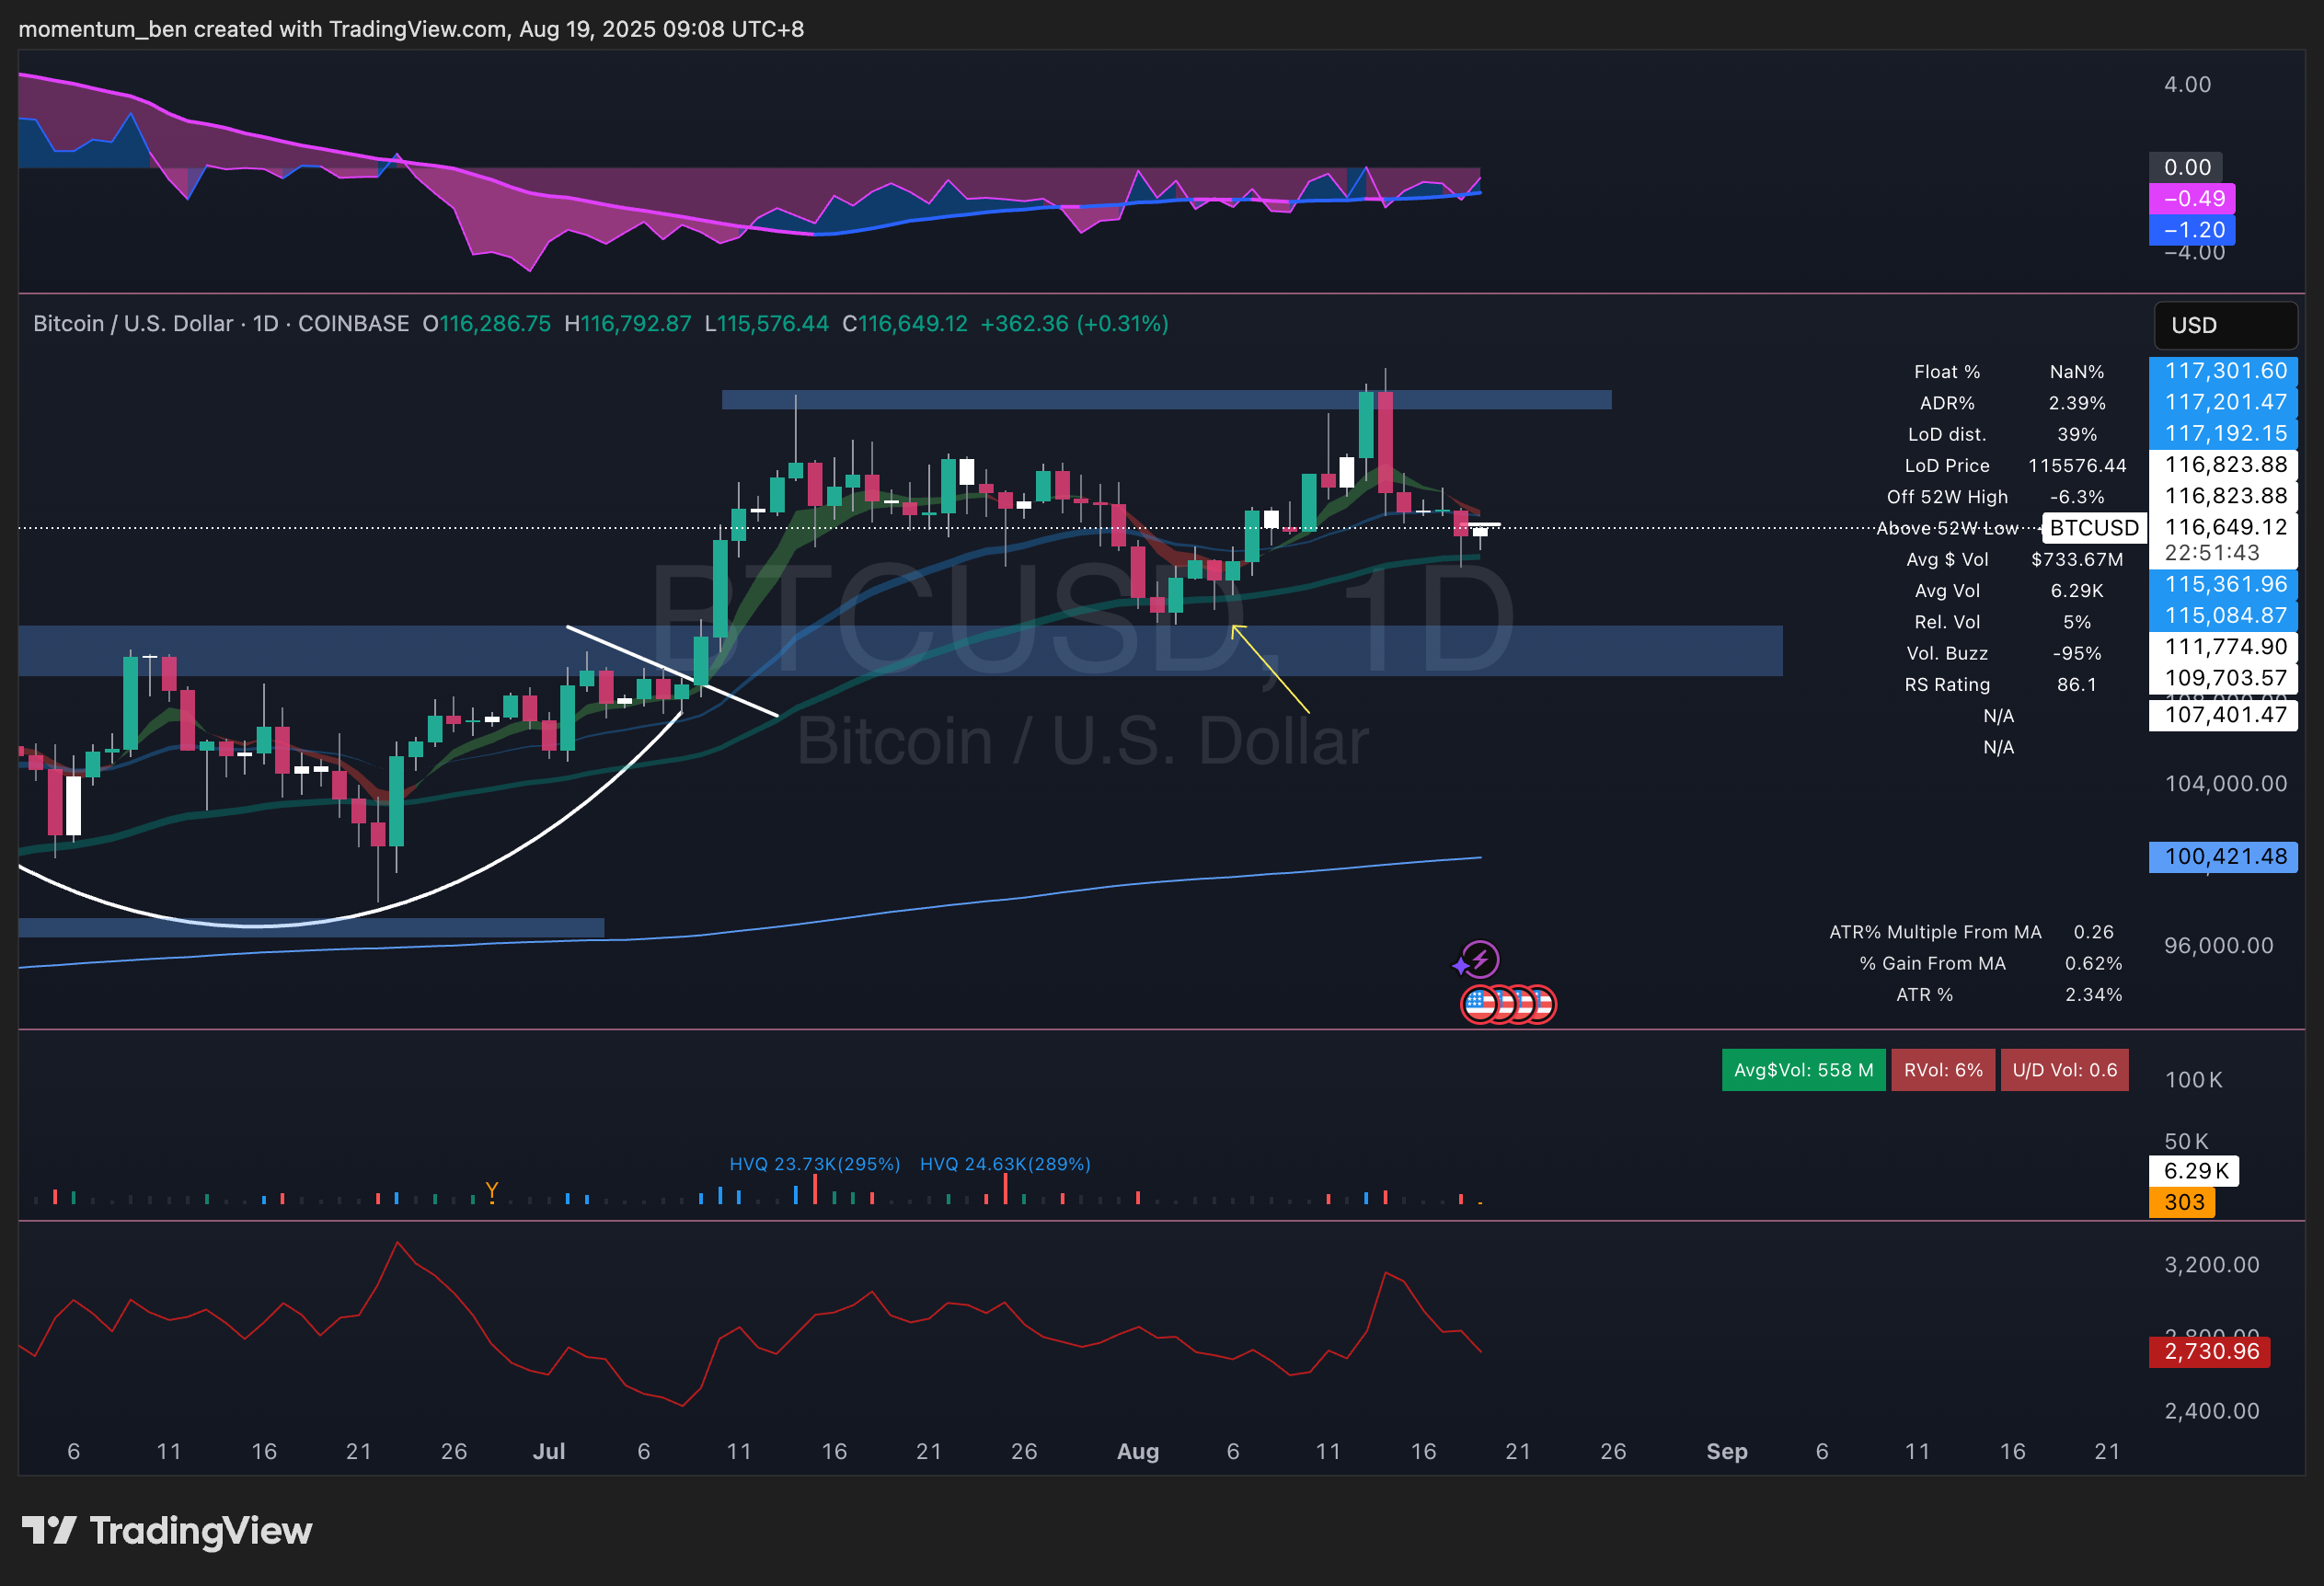Click the yellow Y marker on volume pane

click(x=491, y=1190)
